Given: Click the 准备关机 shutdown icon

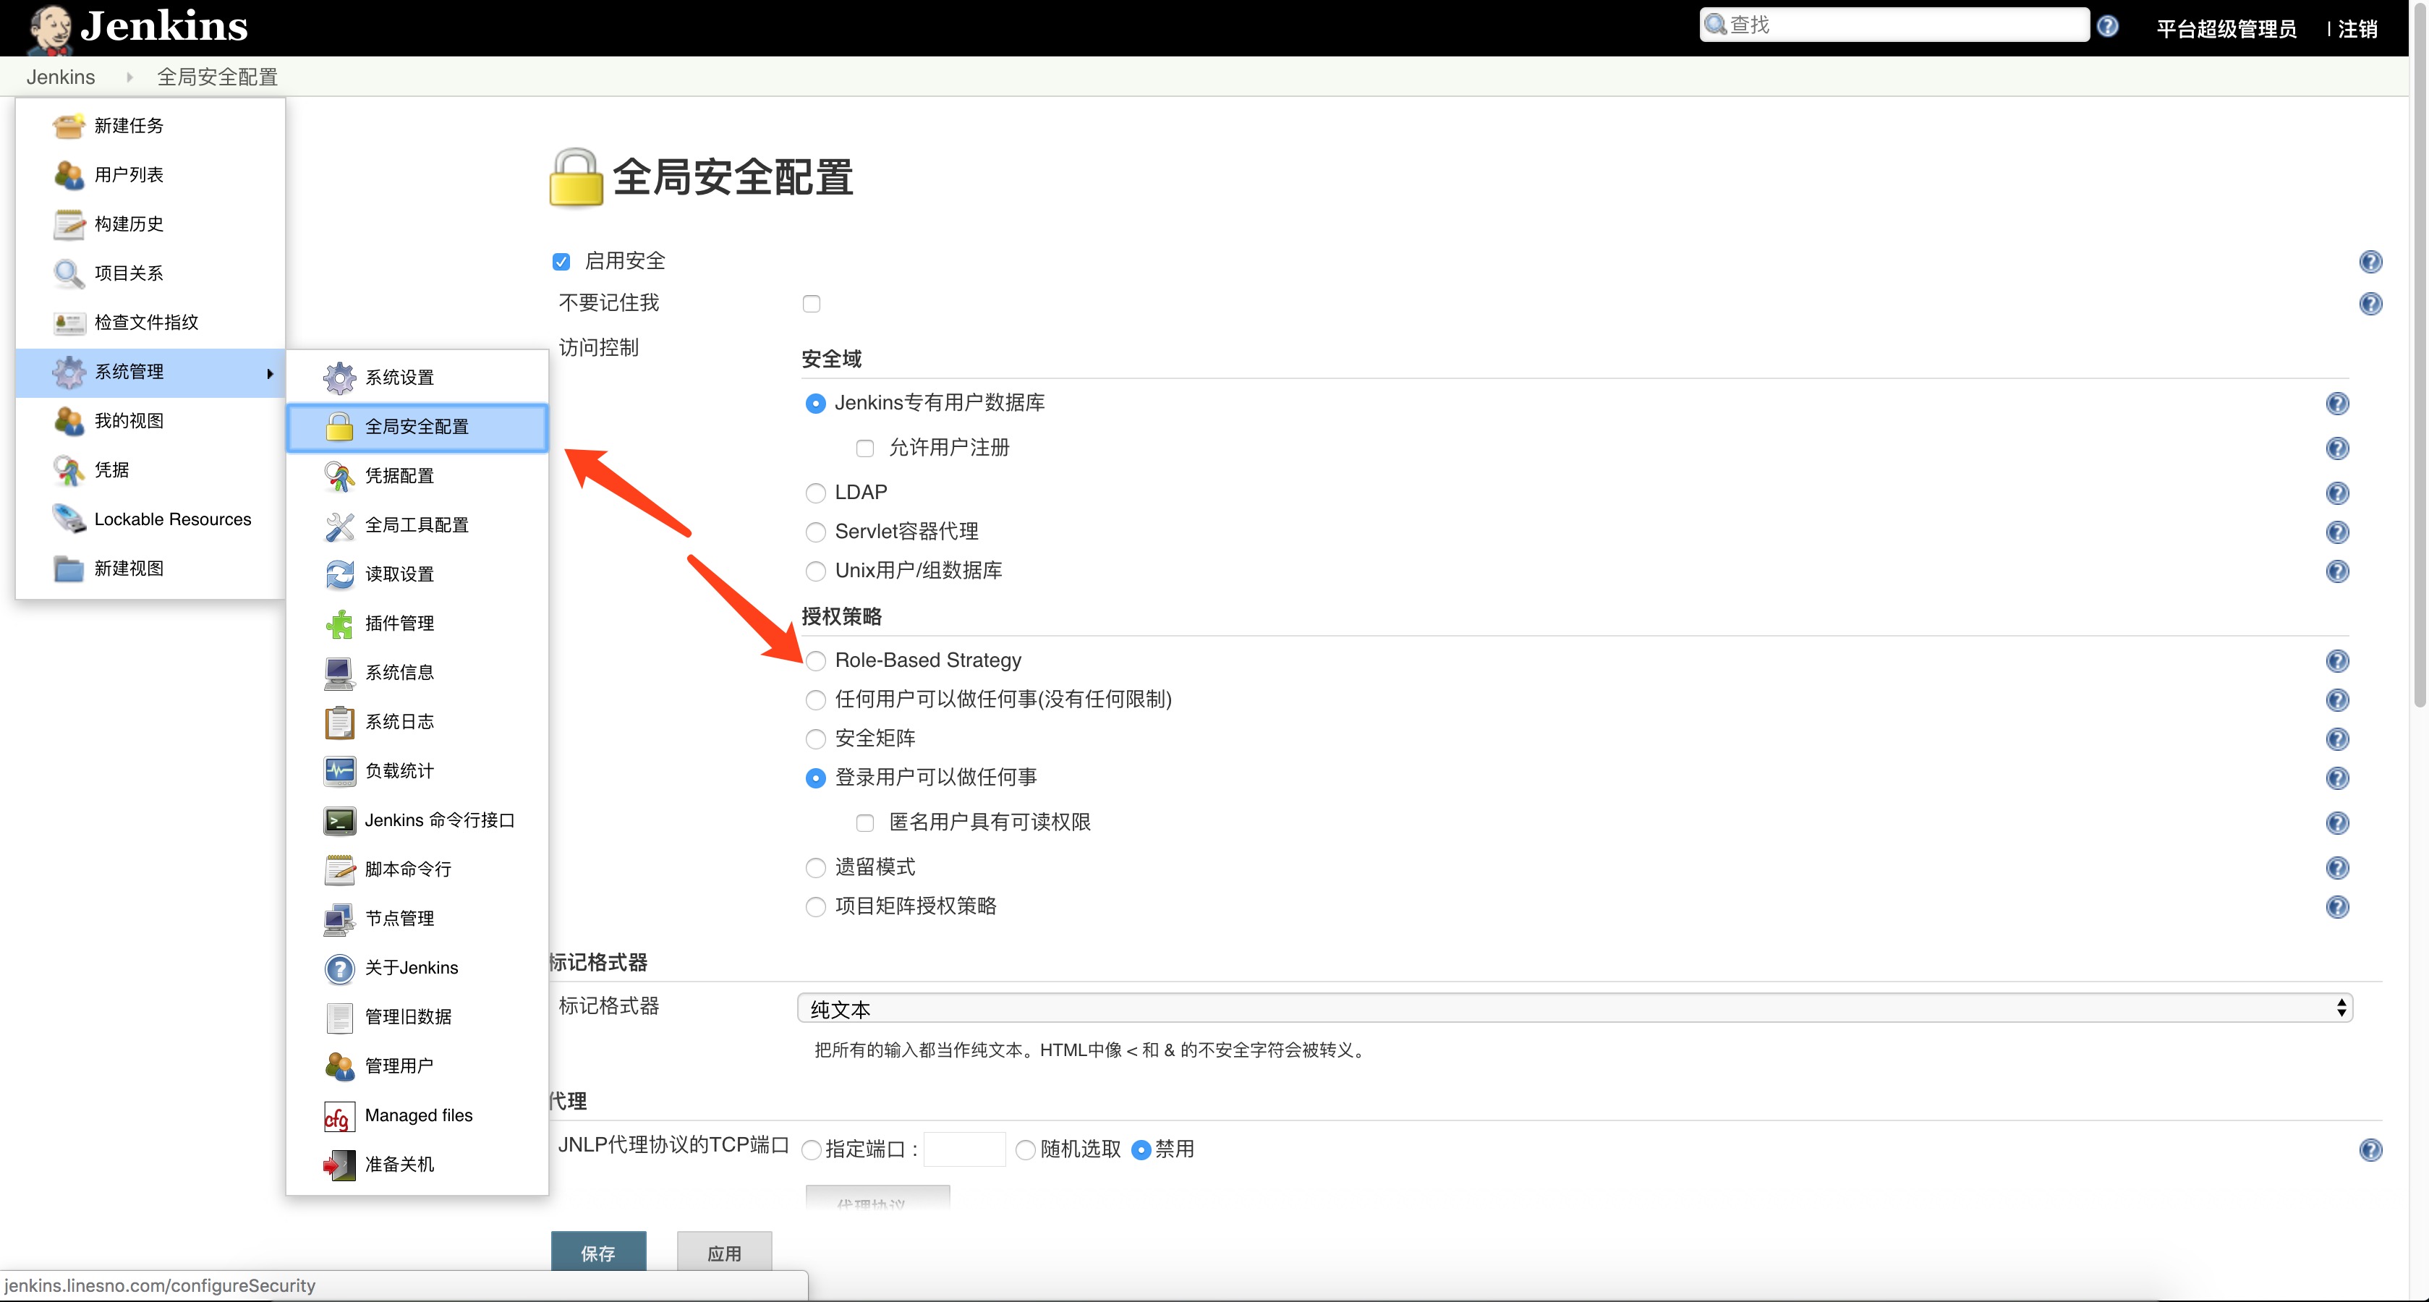Looking at the screenshot, I should [339, 1165].
